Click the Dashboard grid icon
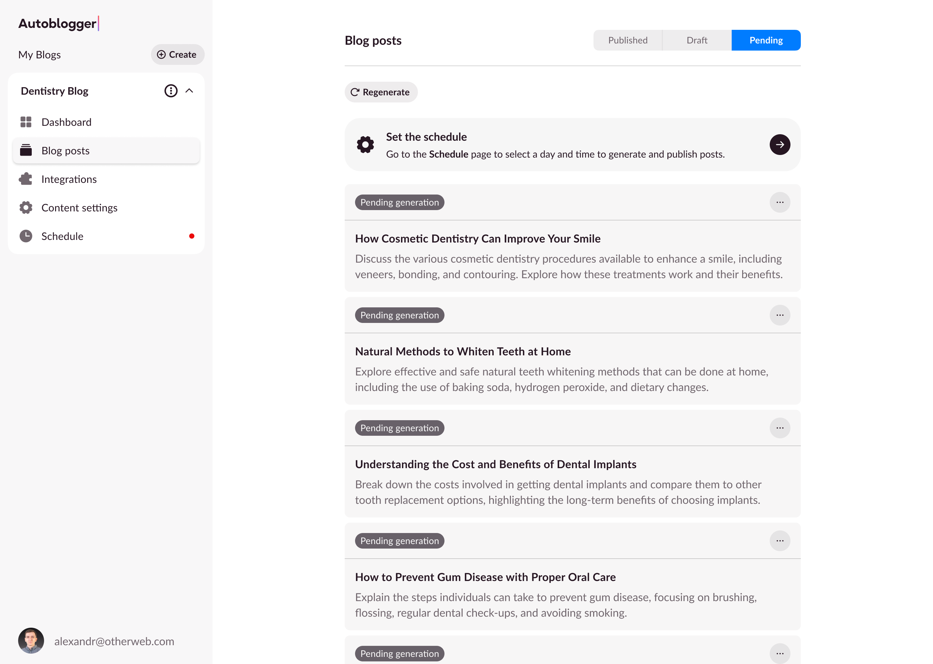 coord(26,122)
